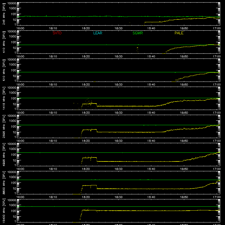
Task: Click the green SGMR station label
Action: (x=138, y=33)
